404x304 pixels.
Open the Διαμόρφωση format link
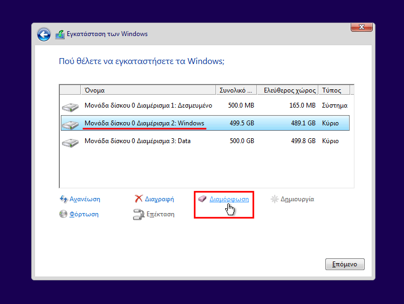click(x=229, y=199)
